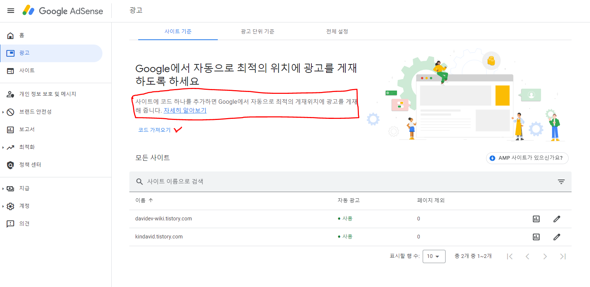Viewport: 590px width, 287px height.
Task: Open the rows per page dropdown
Action: [434, 256]
